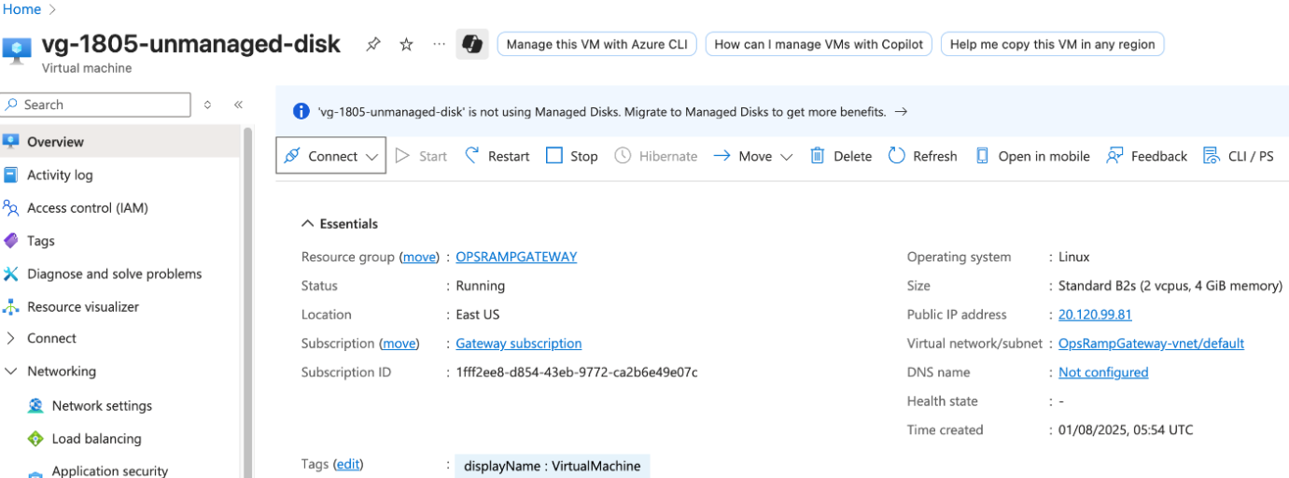1289x478 pixels.
Task: Open the Feedback form
Action: click(x=1147, y=156)
